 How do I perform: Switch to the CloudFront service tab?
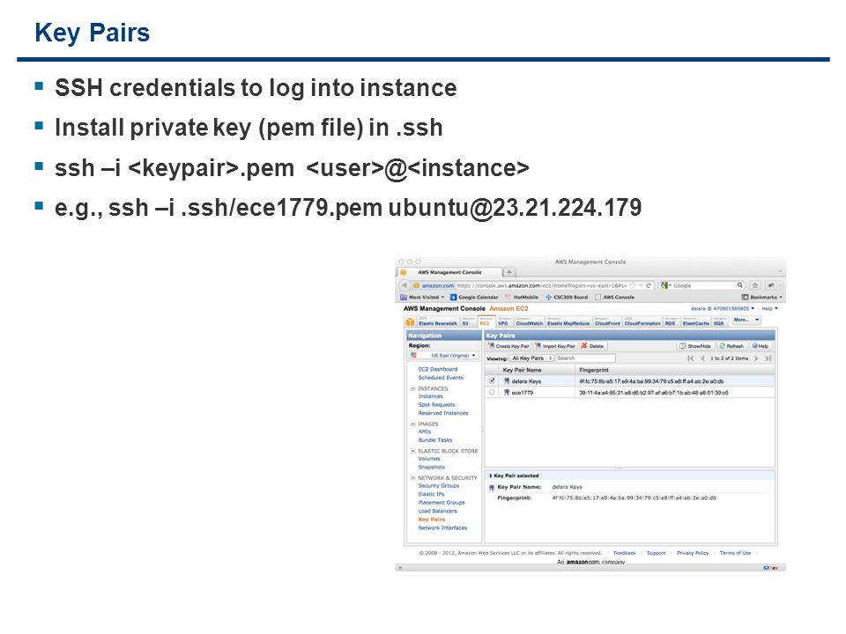coord(607,322)
